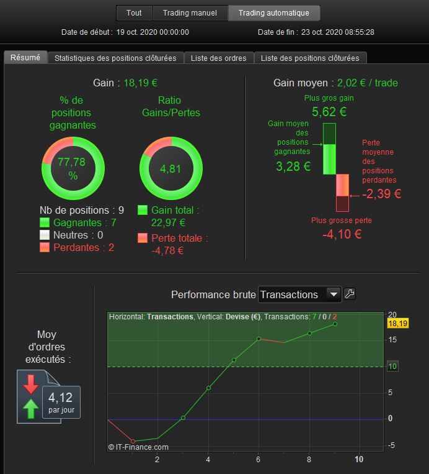This screenshot has height=474, width=429.
Task: Click the last data point on performance chart
Action: (335, 324)
